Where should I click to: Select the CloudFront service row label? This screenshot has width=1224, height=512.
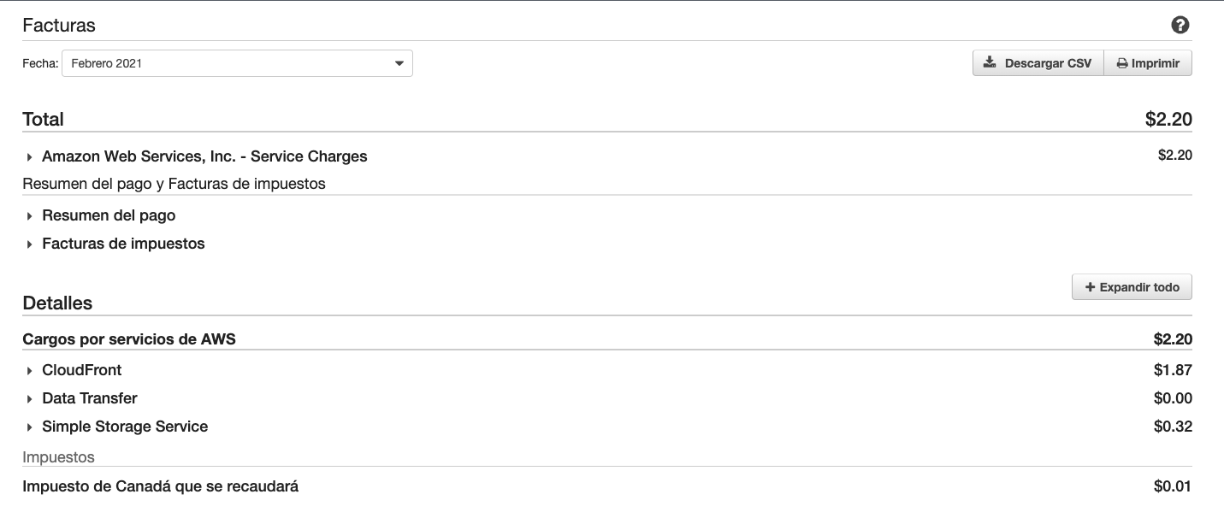tap(82, 370)
